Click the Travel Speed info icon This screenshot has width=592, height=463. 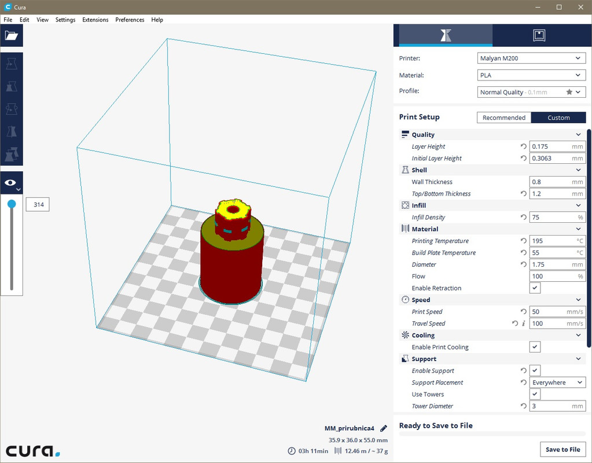(524, 324)
